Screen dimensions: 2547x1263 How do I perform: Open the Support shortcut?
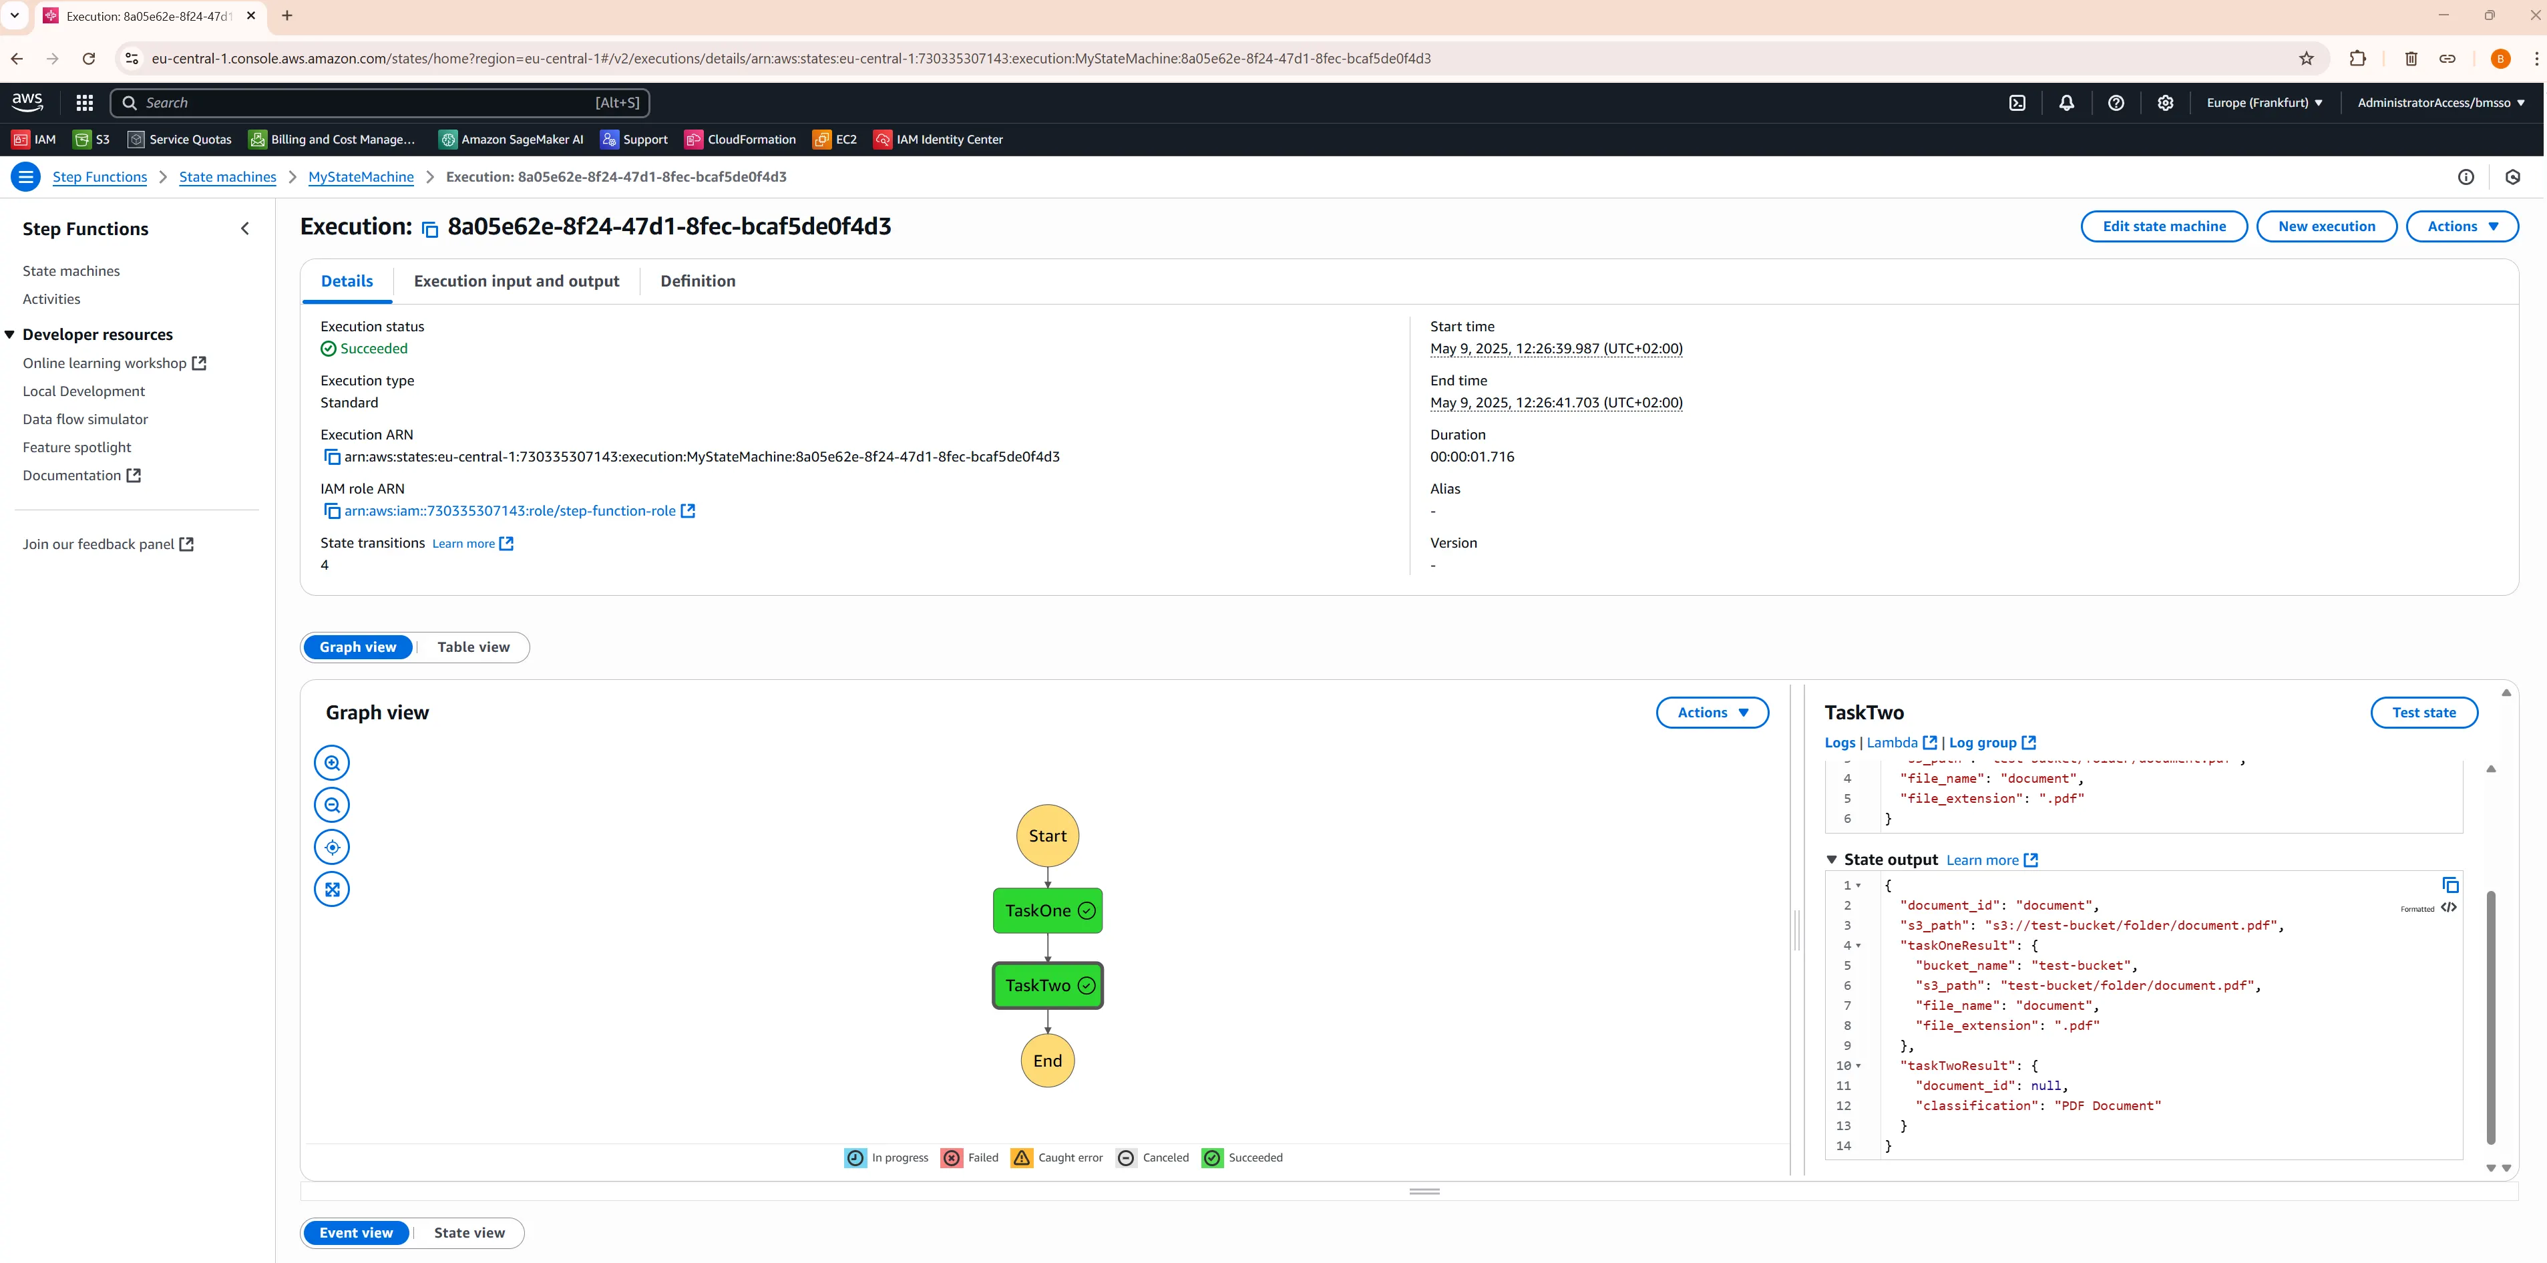click(634, 140)
